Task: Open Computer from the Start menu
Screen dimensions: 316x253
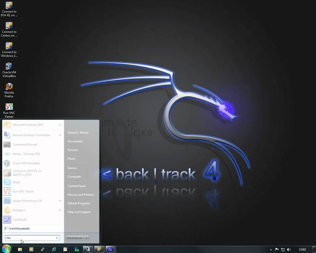Action: pos(74,176)
